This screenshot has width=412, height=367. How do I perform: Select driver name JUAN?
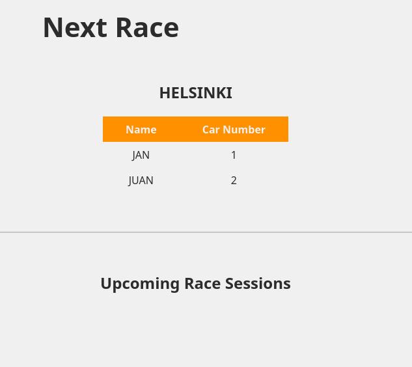coord(141,180)
